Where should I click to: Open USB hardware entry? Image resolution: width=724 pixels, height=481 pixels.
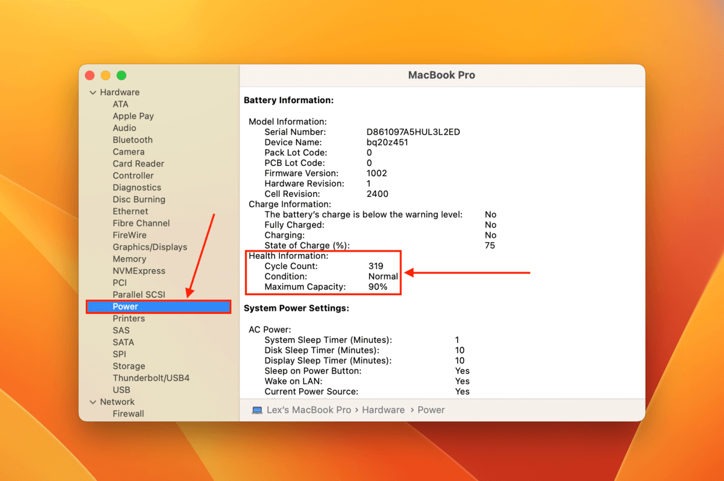pos(121,390)
